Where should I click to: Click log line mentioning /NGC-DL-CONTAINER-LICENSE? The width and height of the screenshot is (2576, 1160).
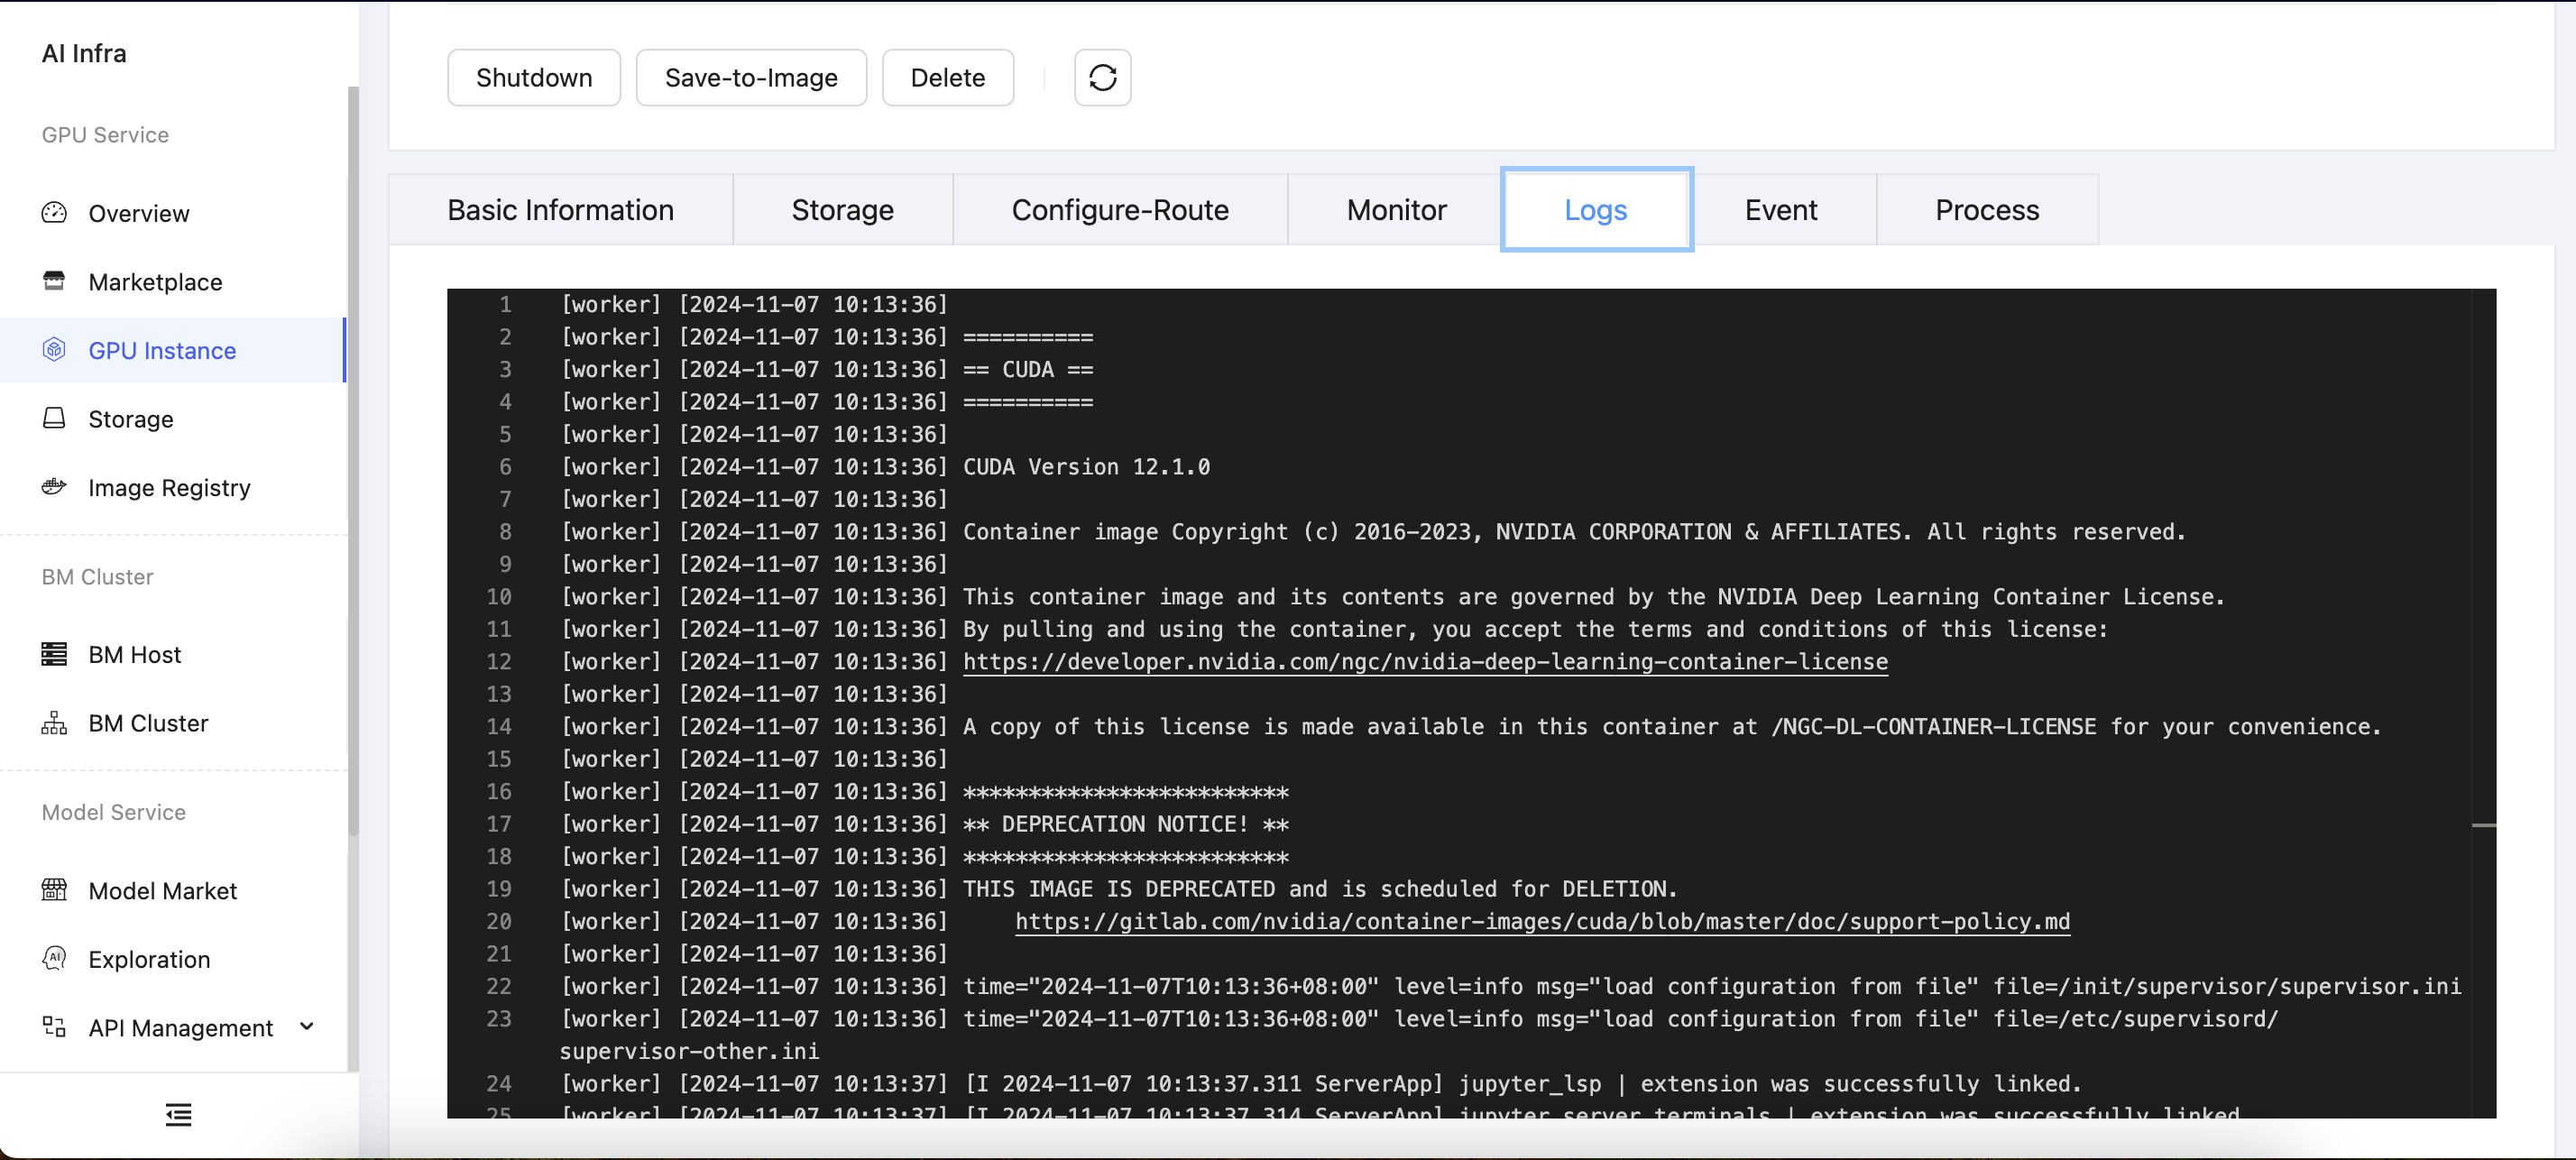pyautogui.click(x=1672, y=727)
